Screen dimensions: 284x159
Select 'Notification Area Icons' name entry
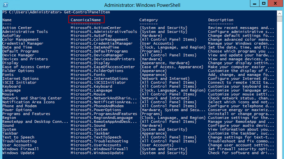28,102
